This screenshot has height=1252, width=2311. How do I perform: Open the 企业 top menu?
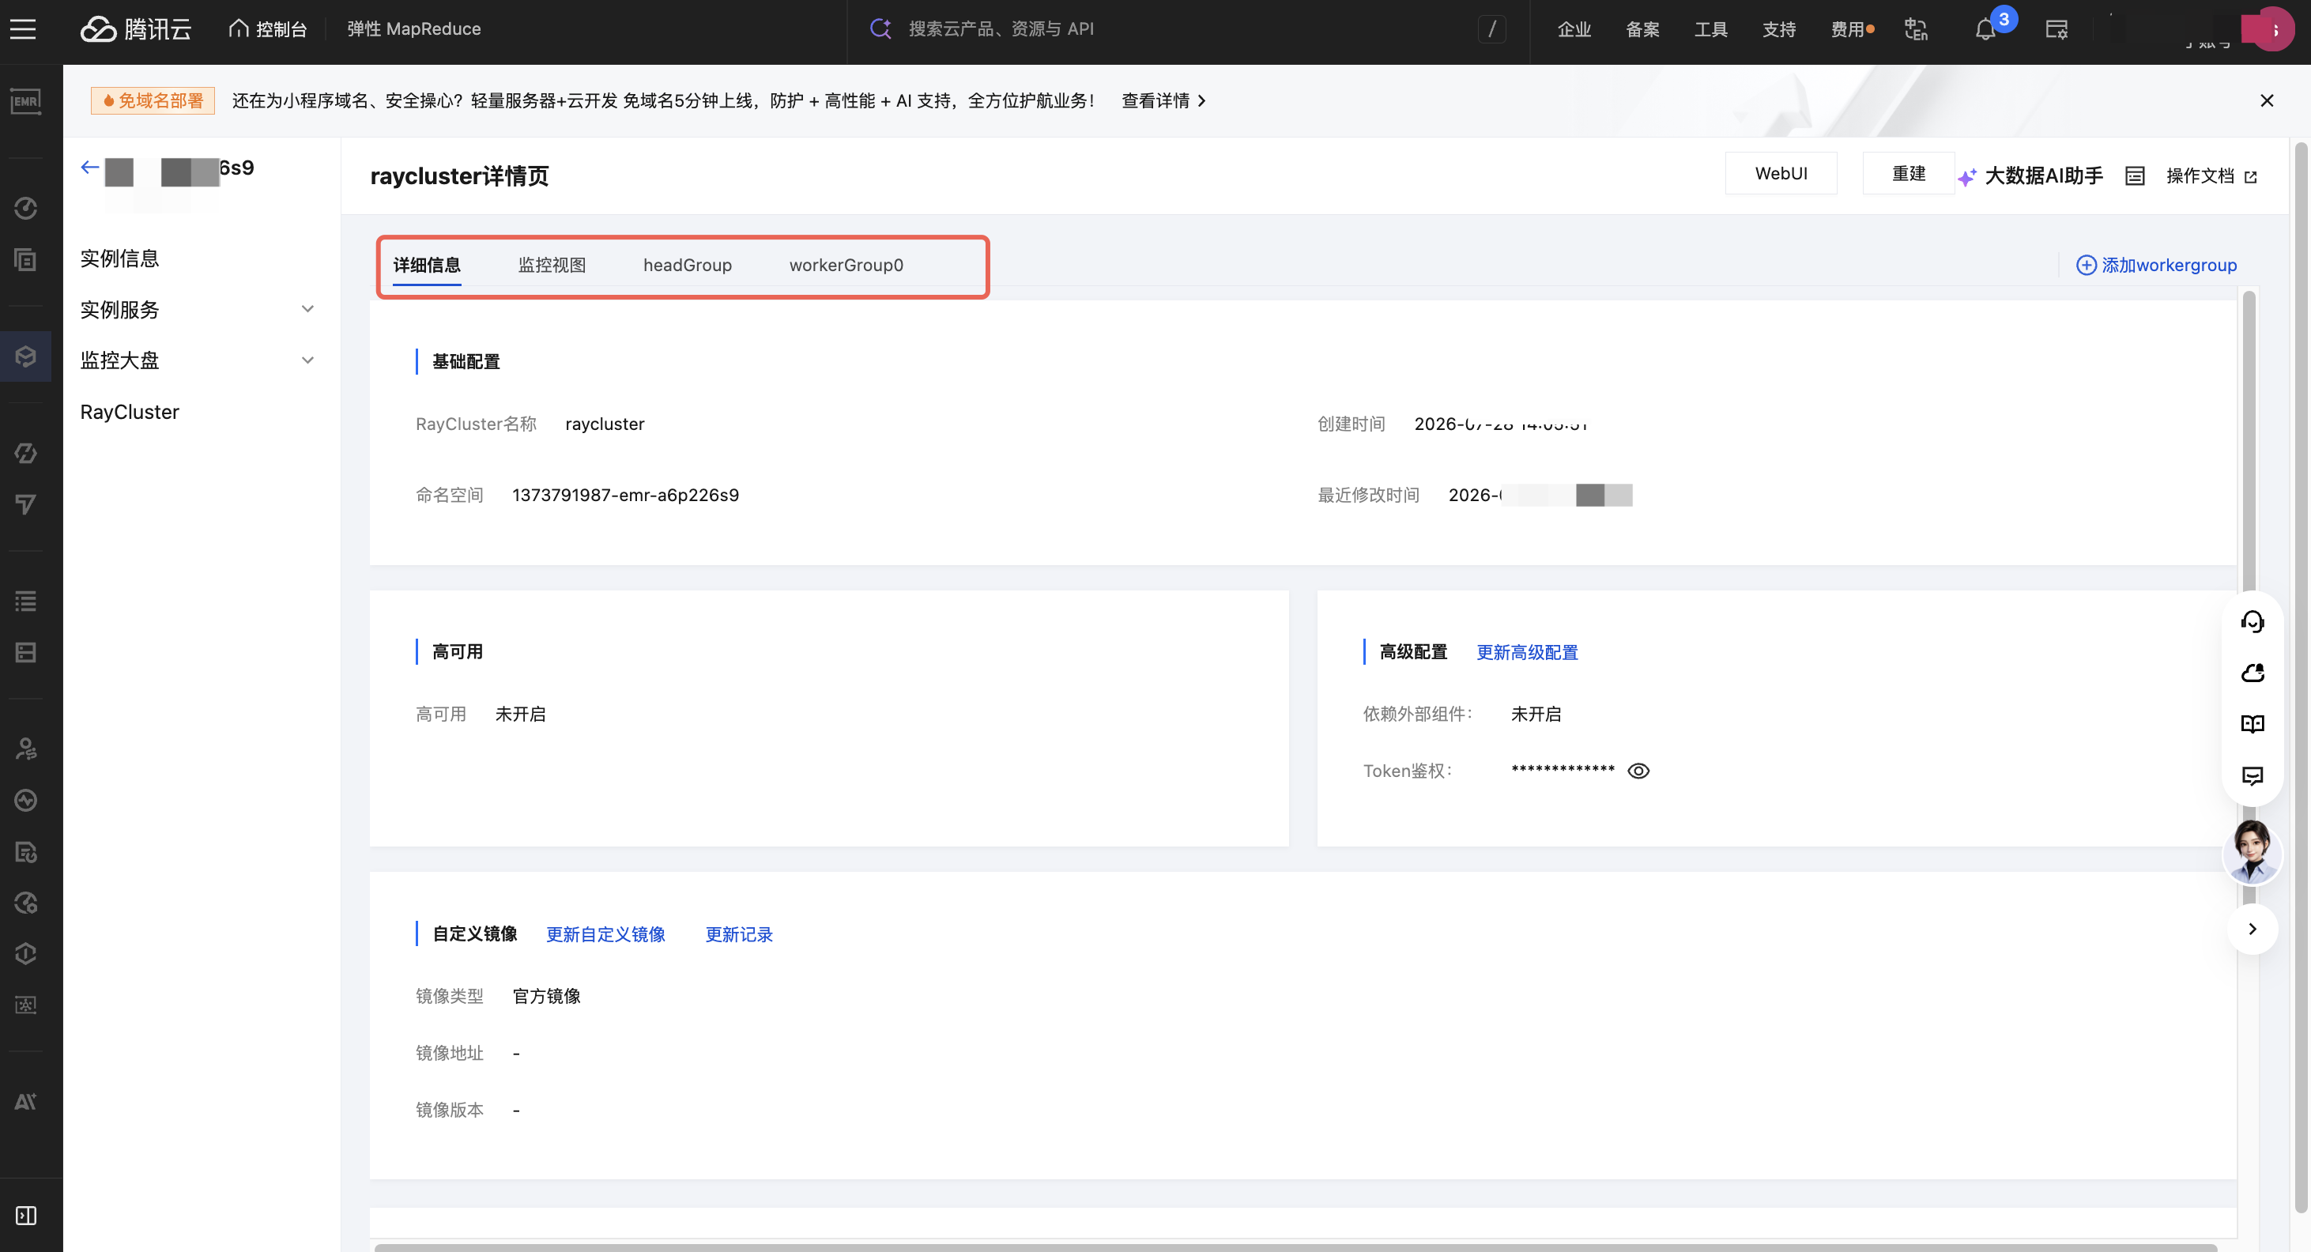(1574, 29)
